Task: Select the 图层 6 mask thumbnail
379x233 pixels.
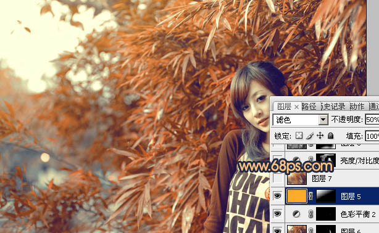Action: 326,229
